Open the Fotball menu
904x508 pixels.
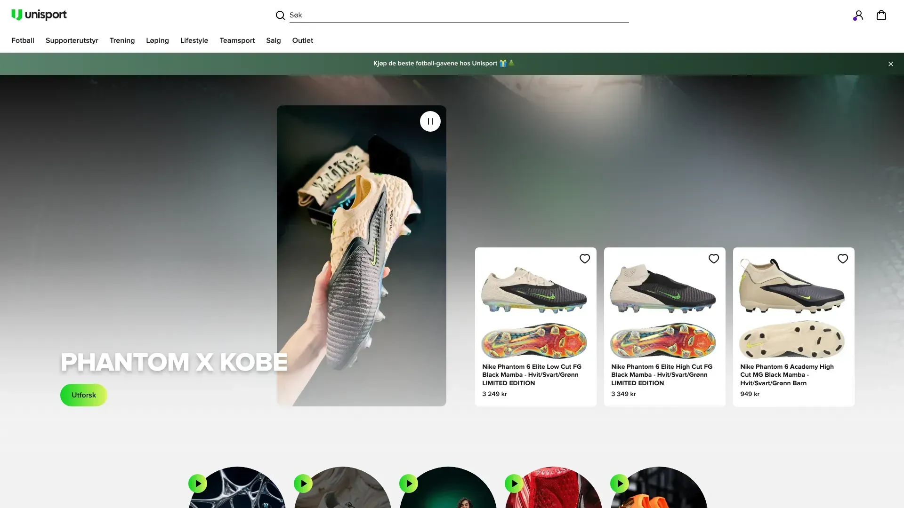(x=23, y=40)
